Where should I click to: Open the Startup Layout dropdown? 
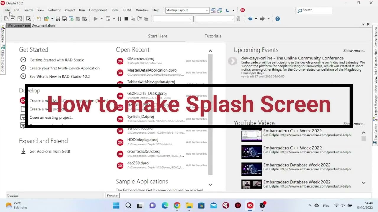point(207,10)
